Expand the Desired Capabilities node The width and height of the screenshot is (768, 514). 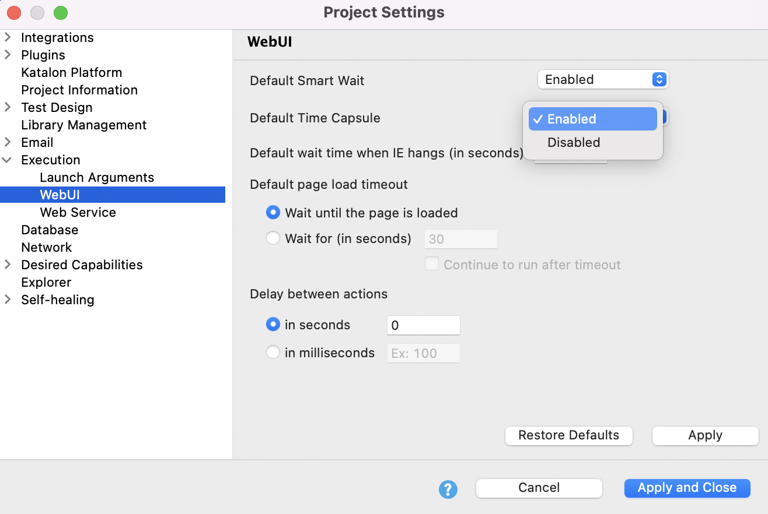(8, 265)
